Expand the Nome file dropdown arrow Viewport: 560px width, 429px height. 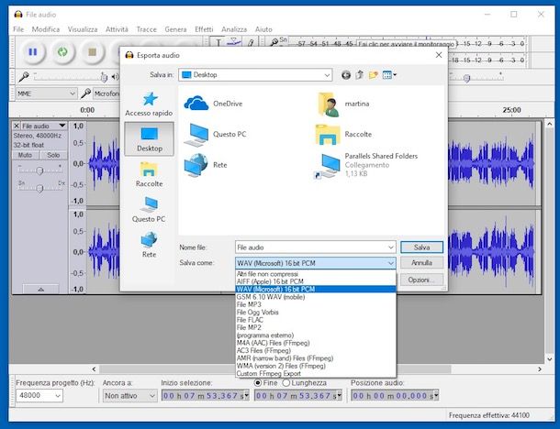[391, 247]
